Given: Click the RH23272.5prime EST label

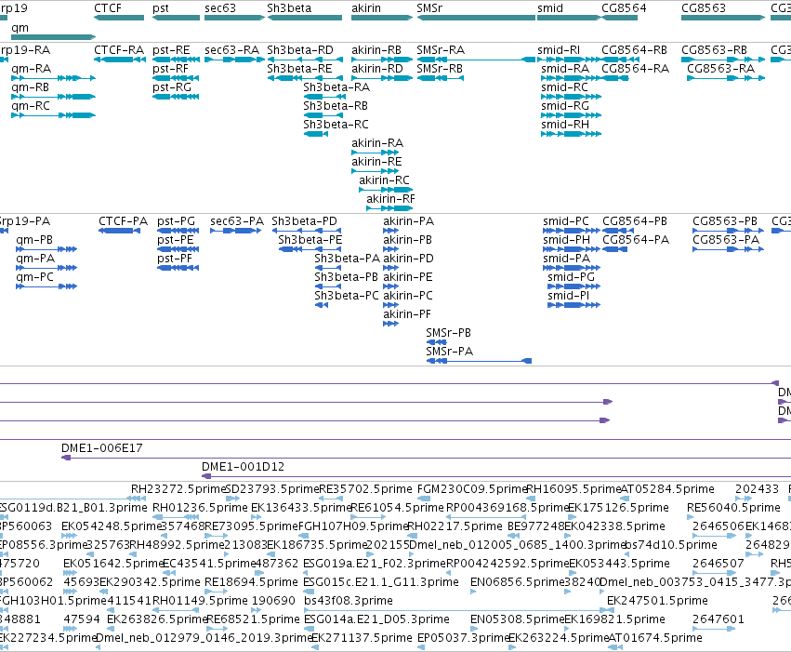Looking at the screenshot, I should (178, 489).
